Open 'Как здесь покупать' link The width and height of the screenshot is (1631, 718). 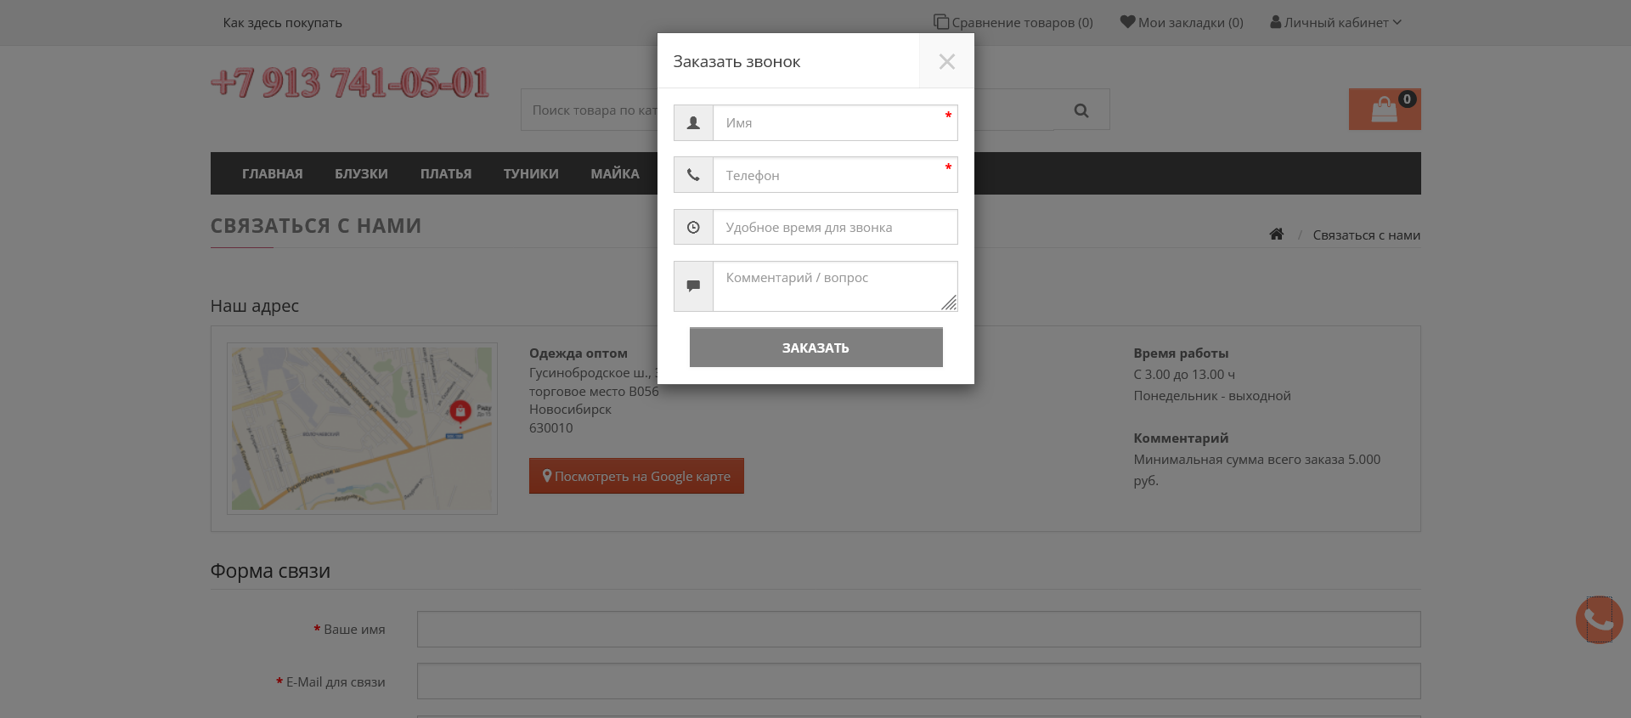(282, 23)
